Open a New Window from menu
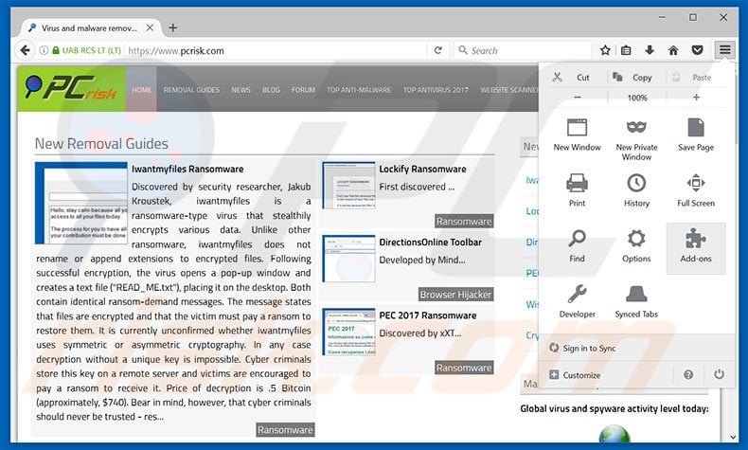The width and height of the screenshot is (748, 450). click(x=577, y=135)
